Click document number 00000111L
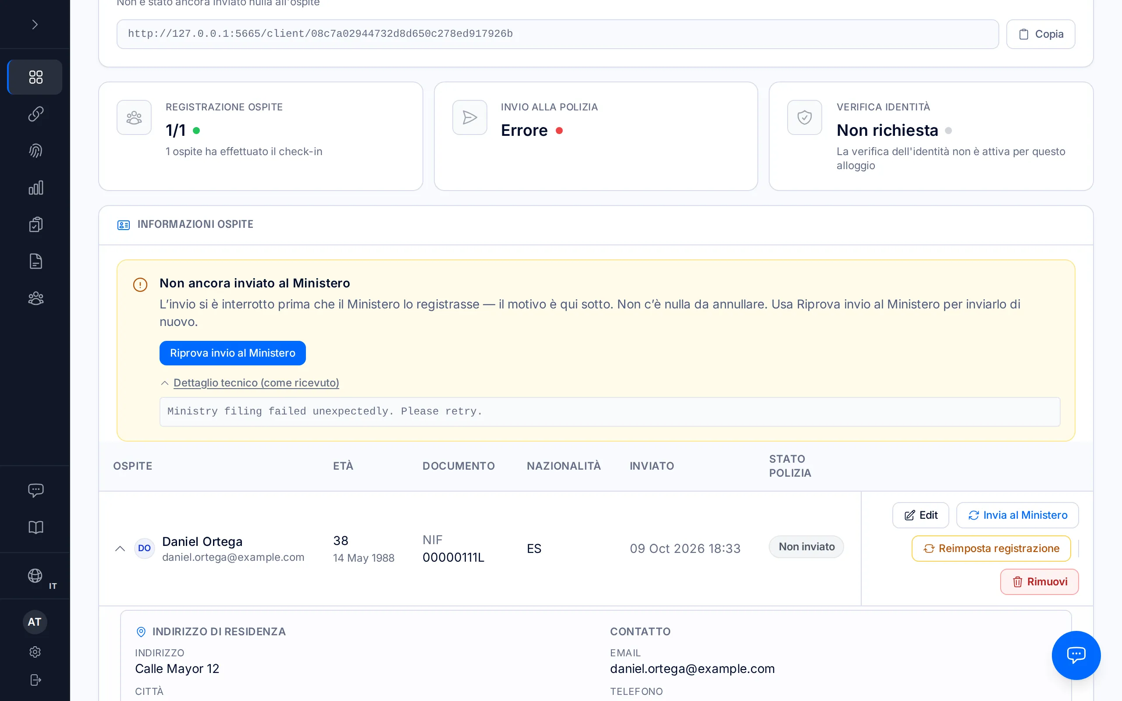The image size is (1122, 701). [x=453, y=557]
